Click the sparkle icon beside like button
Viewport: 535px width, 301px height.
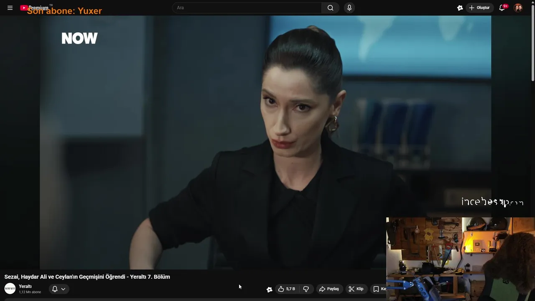coord(269,289)
